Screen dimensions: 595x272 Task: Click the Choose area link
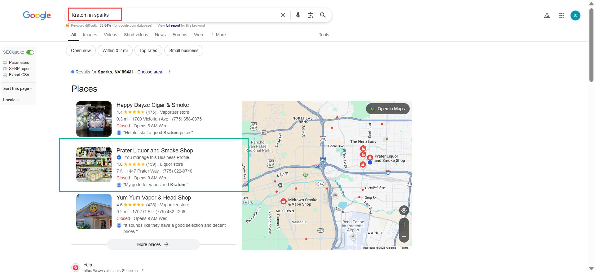150,72
